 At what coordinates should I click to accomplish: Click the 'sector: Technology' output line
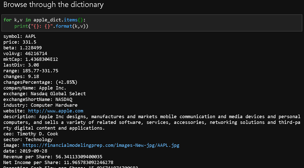click(28, 140)
